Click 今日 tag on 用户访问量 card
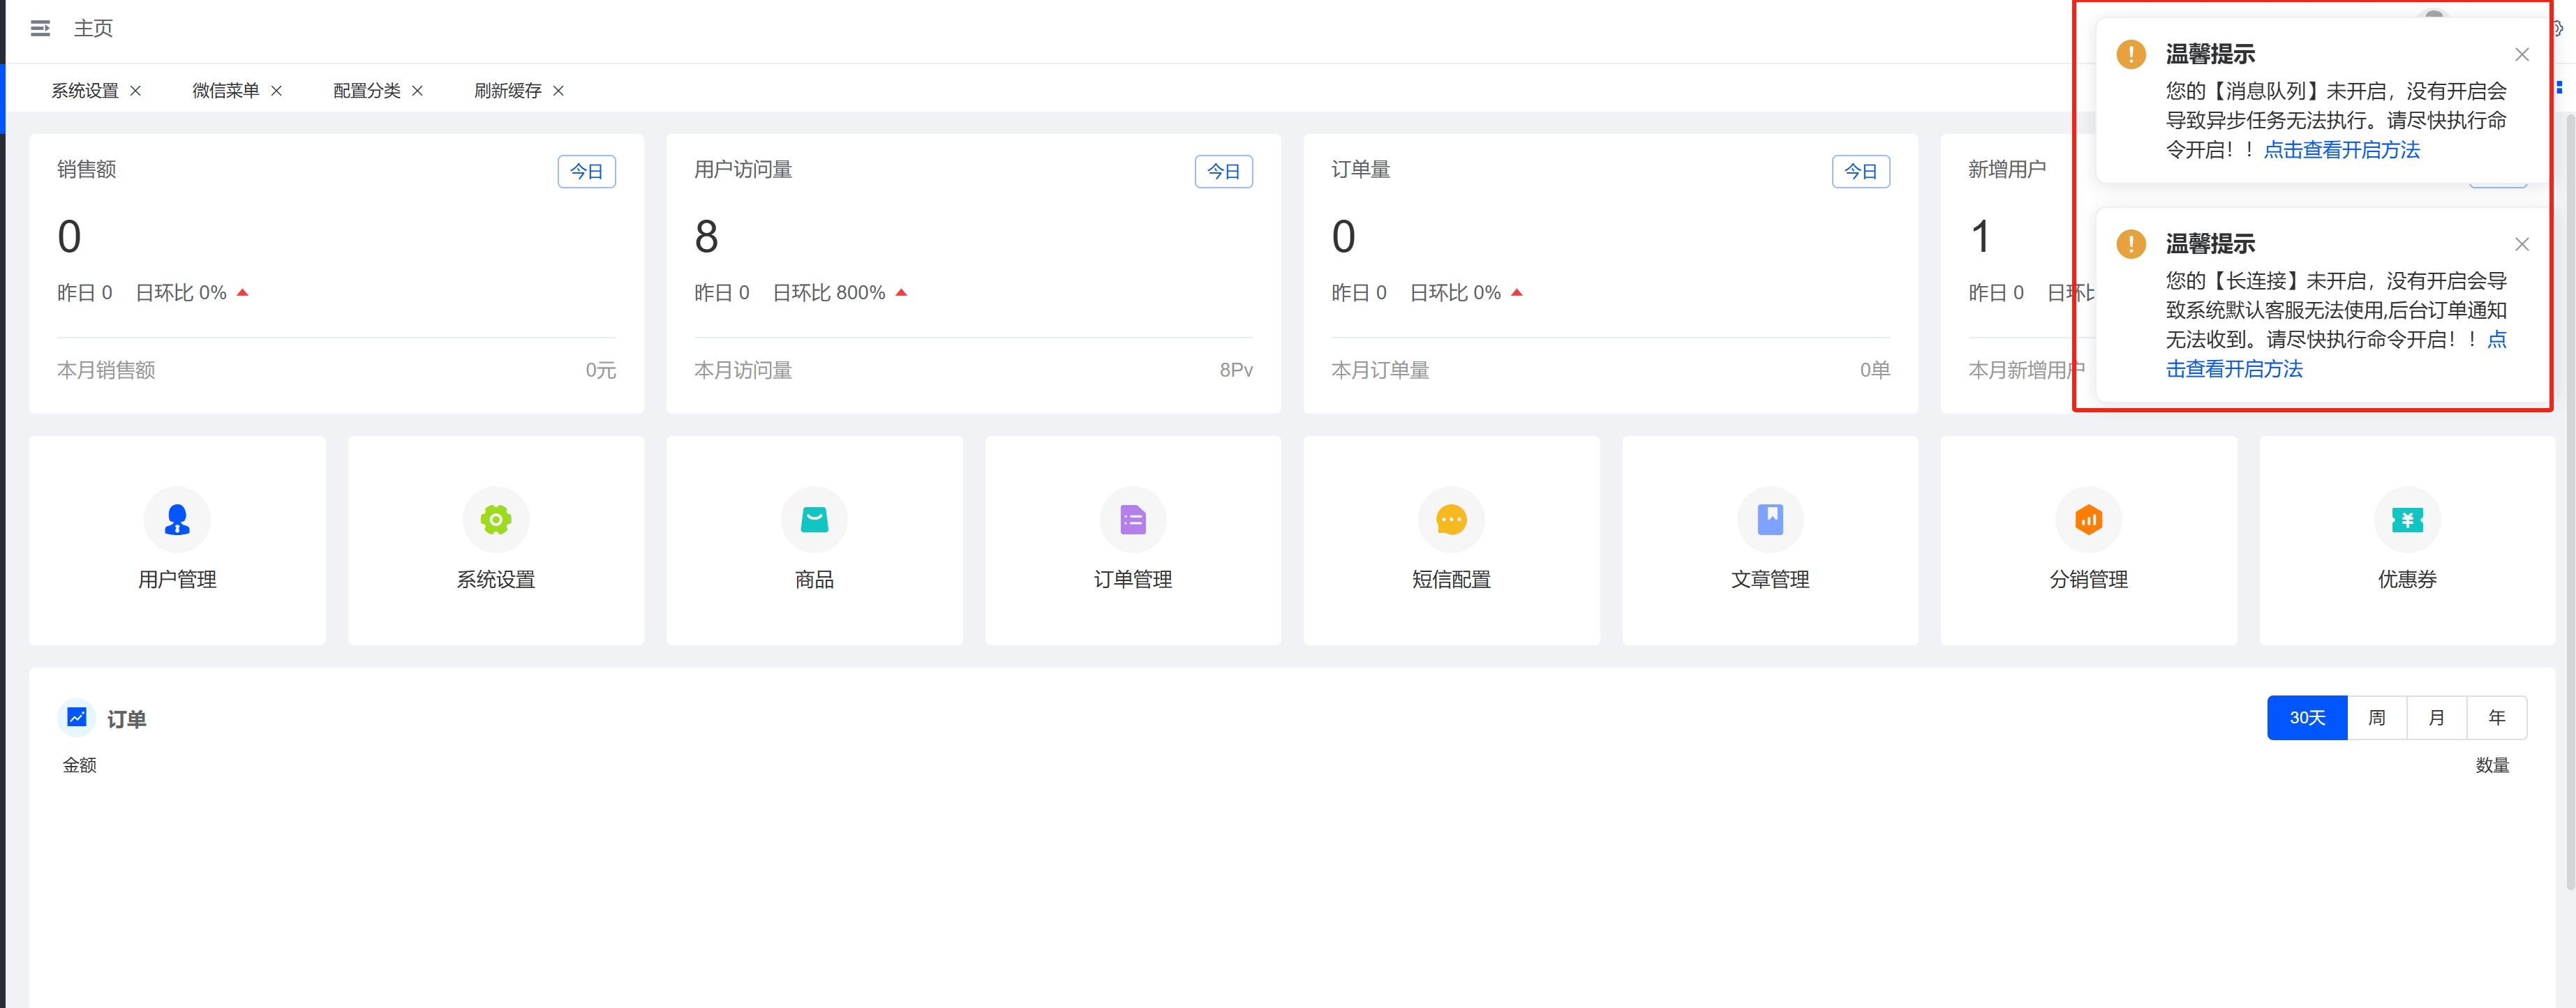The image size is (2576, 1008). click(1223, 172)
